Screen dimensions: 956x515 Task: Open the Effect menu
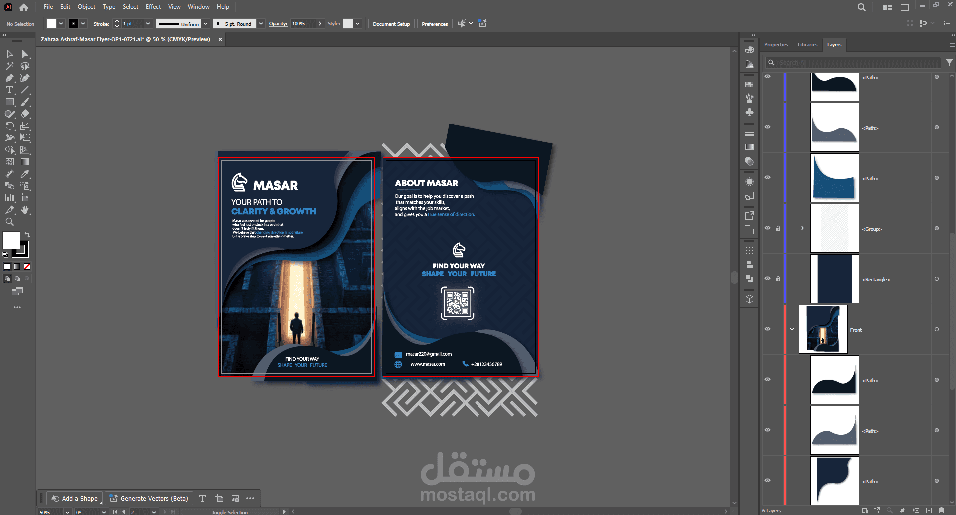pyautogui.click(x=153, y=7)
